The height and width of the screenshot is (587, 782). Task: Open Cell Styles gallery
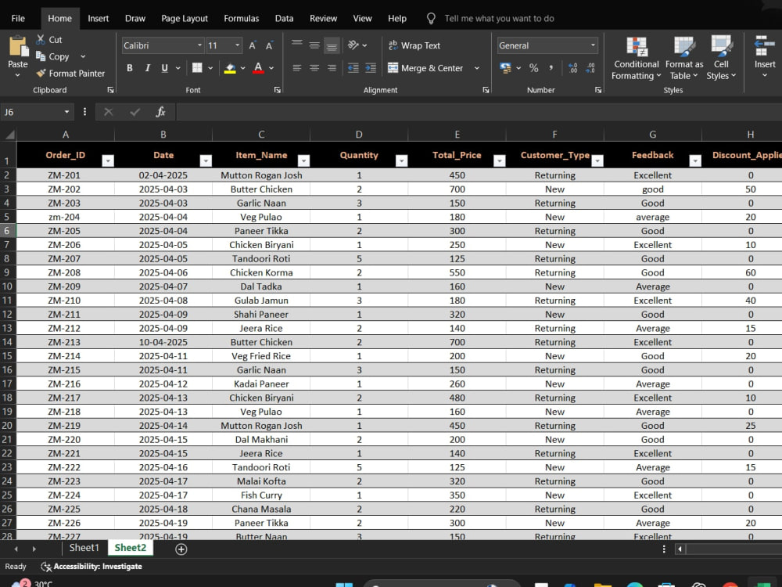(721, 58)
